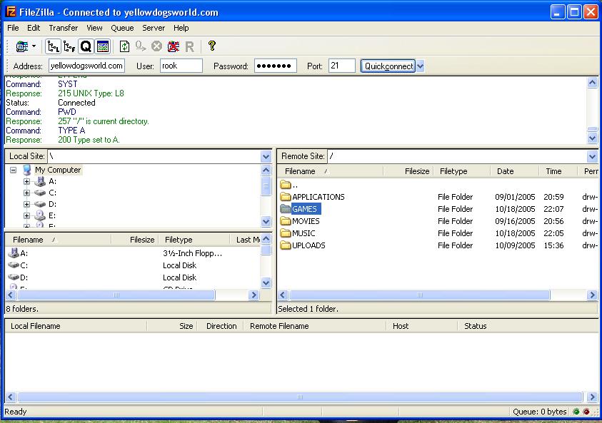The height and width of the screenshot is (423, 602).
Task: Sort remote list by Filesize column
Action: [x=408, y=171]
